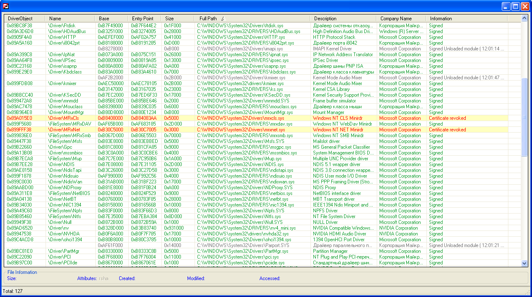The height and width of the screenshot is (297, 532).
Task: Select the \Driver\ohci1394 row
Action: (256, 240)
